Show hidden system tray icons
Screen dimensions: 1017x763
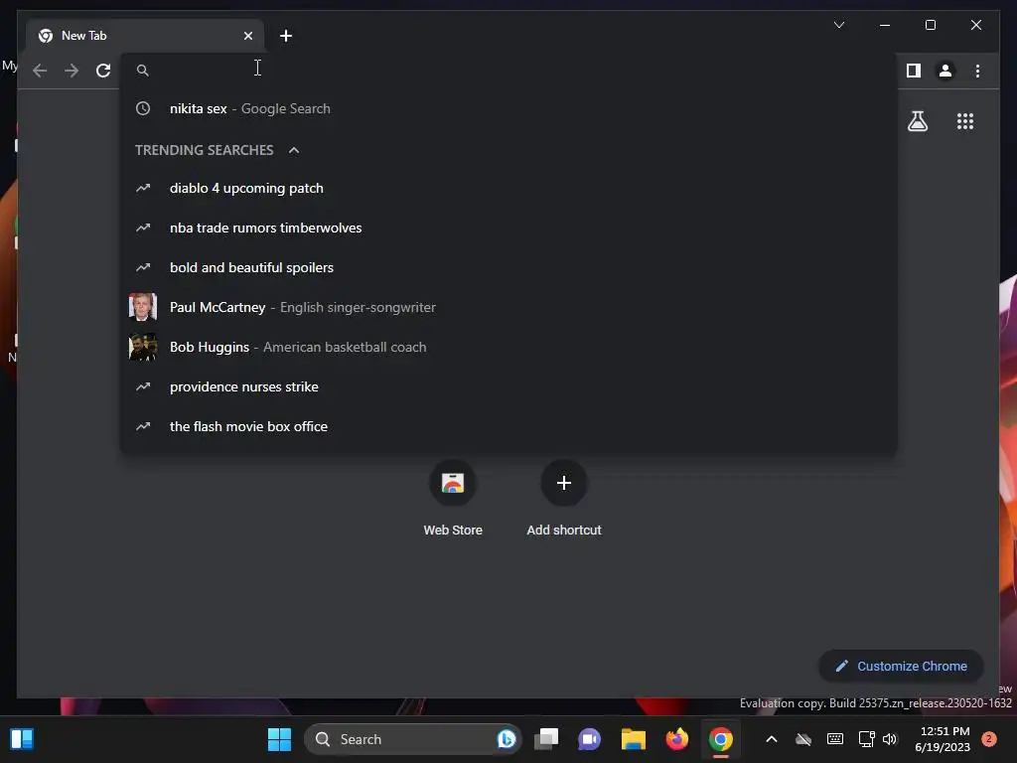coord(771,739)
